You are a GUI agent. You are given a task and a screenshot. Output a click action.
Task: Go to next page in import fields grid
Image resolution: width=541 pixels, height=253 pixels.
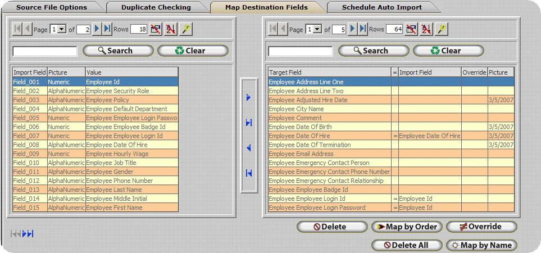97,29
